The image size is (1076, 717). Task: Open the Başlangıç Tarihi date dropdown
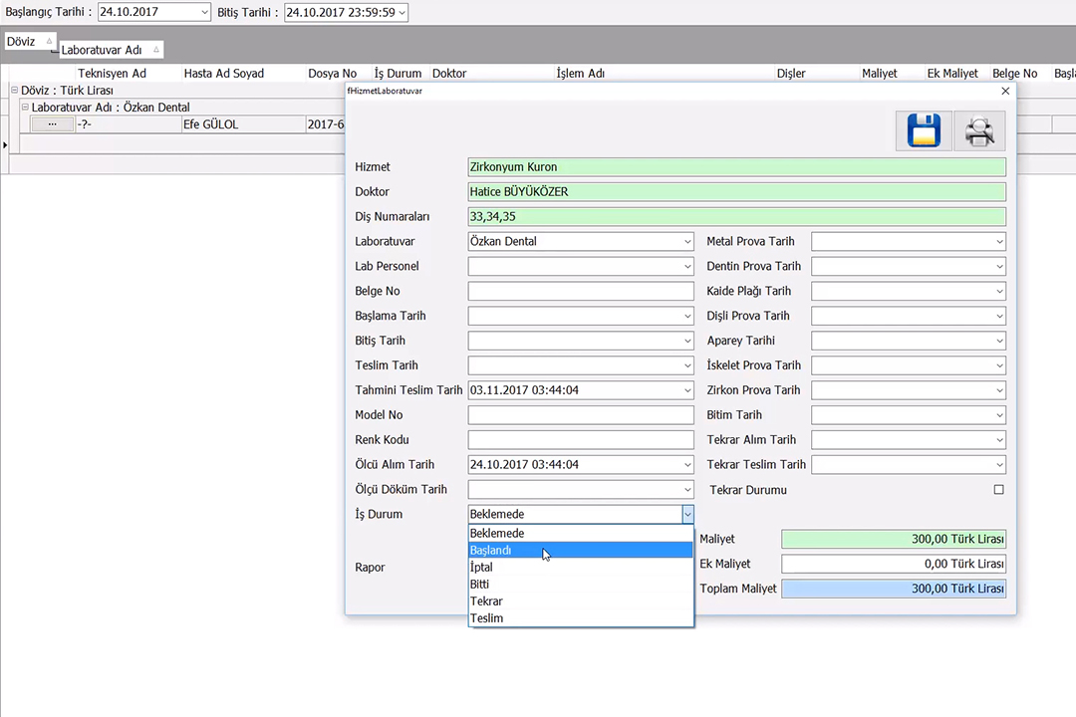pos(204,12)
